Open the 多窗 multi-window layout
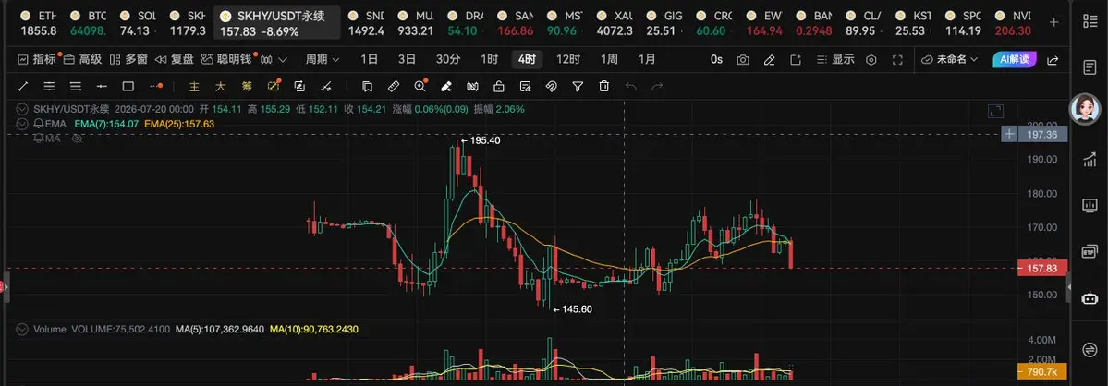1108x386 pixels. point(129,59)
